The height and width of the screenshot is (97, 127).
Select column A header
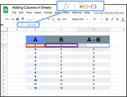coord(17,30)
